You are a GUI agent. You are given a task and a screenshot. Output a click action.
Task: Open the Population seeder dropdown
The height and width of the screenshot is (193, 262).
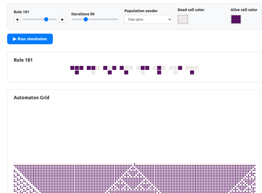[x=148, y=19]
